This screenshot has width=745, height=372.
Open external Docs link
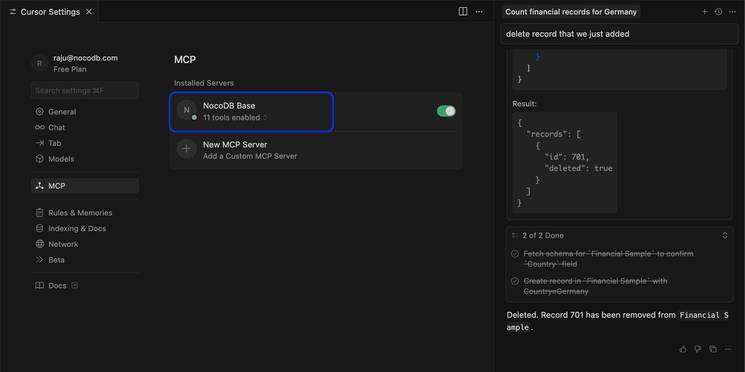tap(58, 285)
